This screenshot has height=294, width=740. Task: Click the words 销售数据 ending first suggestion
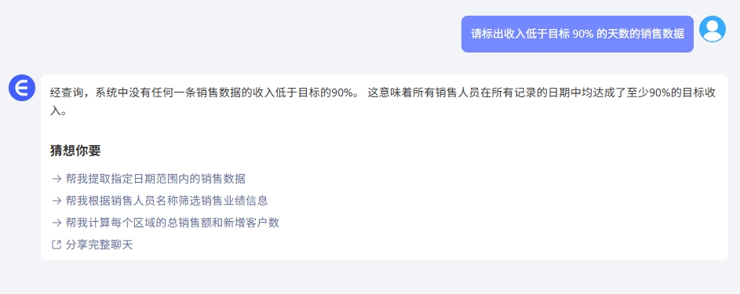click(223, 179)
